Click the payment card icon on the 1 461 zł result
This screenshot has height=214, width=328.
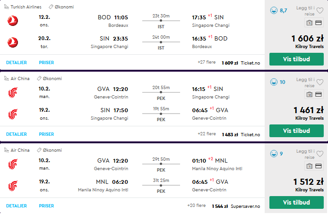click(x=319, y=94)
